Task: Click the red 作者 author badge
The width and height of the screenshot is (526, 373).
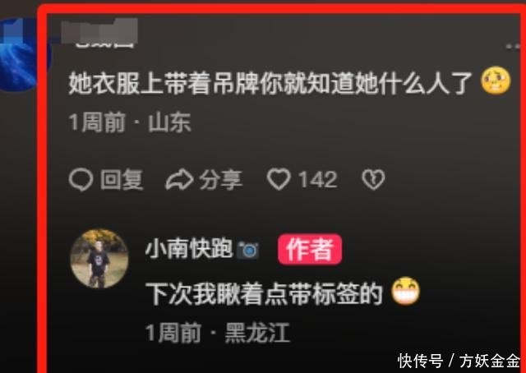Action: 310,249
